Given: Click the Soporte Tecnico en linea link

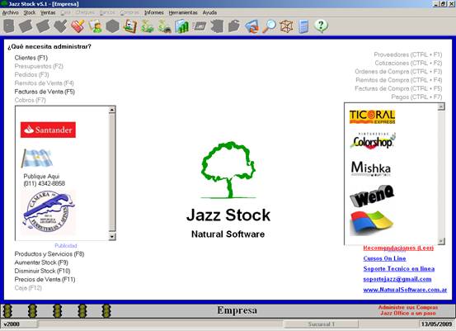Looking at the screenshot, I should point(399,269).
